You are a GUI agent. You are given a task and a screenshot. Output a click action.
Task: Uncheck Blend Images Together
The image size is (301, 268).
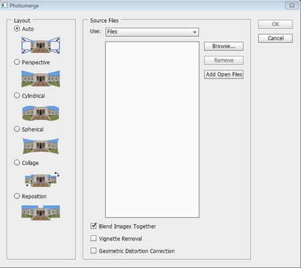pos(94,226)
